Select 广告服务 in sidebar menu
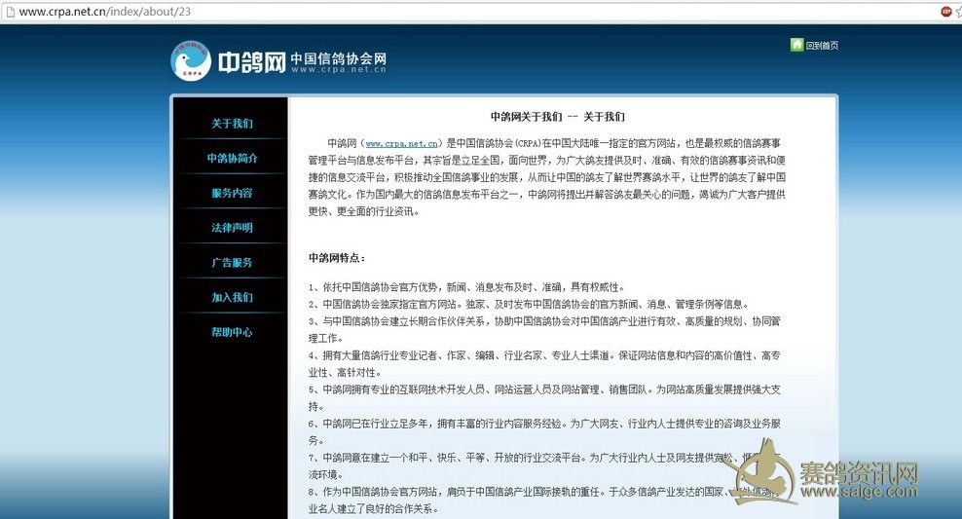Screen dimensions: 962x519 point(232,263)
